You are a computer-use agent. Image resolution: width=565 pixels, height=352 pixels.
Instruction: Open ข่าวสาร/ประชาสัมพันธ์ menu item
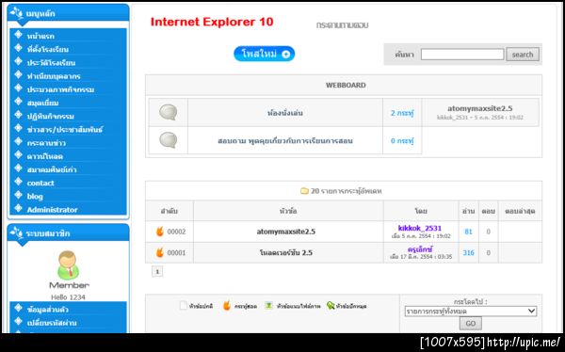click(x=64, y=129)
